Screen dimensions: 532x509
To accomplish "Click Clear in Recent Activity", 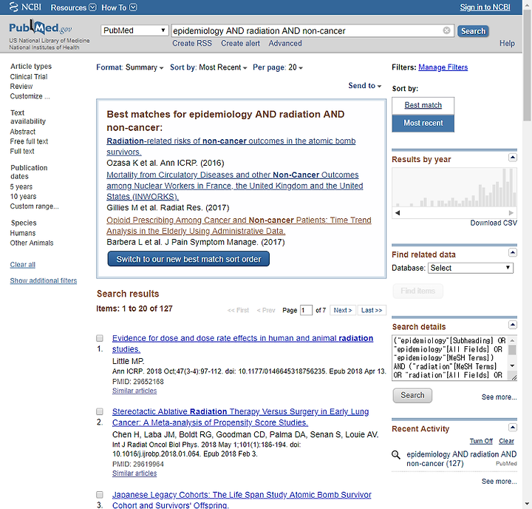I will pos(506,441).
